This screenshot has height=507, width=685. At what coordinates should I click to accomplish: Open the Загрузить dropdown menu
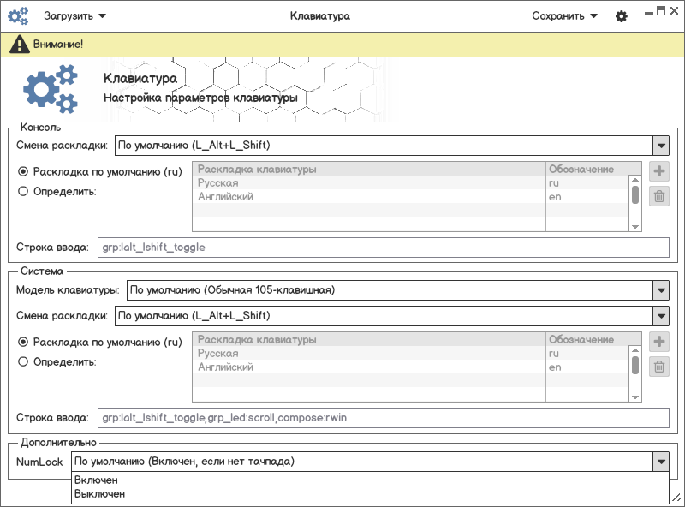point(74,16)
